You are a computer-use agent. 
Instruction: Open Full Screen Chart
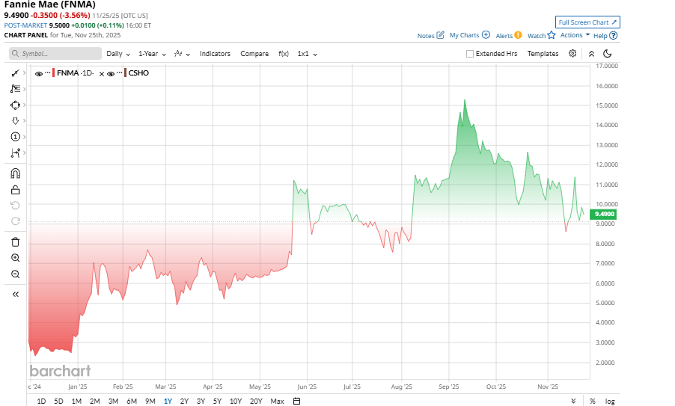coord(587,22)
